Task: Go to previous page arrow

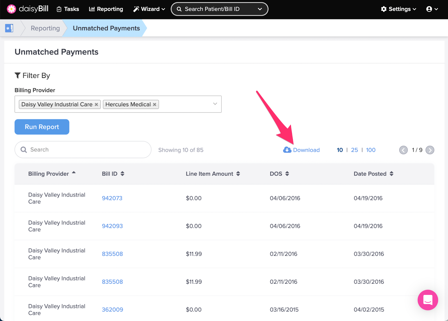Action: pyautogui.click(x=403, y=150)
